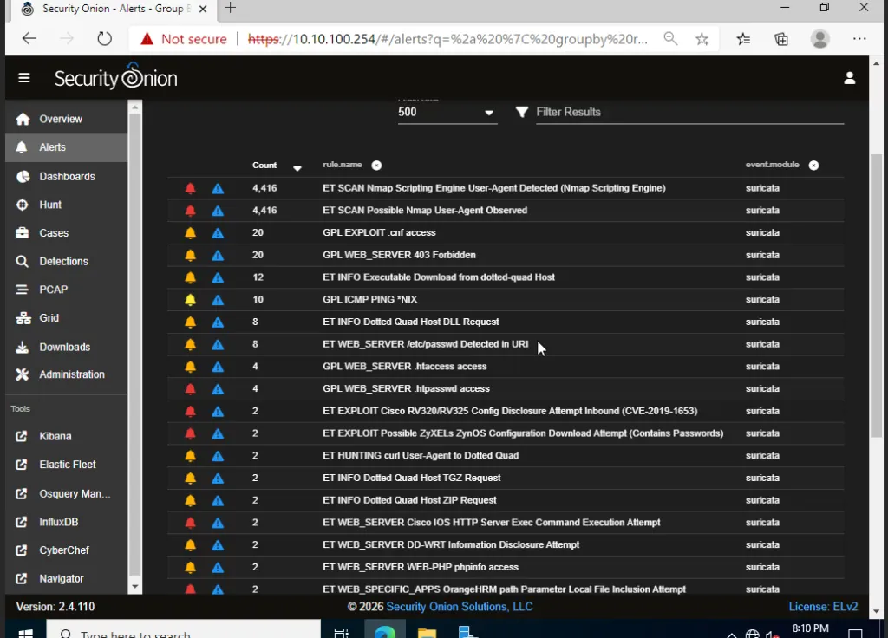Open Cases from the sidebar
The height and width of the screenshot is (638, 888).
pyautogui.click(x=66, y=233)
